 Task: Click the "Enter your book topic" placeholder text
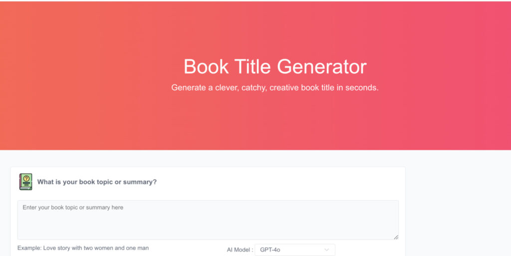(x=73, y=208)
